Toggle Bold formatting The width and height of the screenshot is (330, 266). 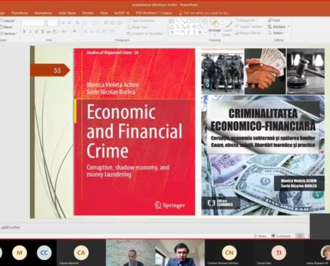click(24, 31)
